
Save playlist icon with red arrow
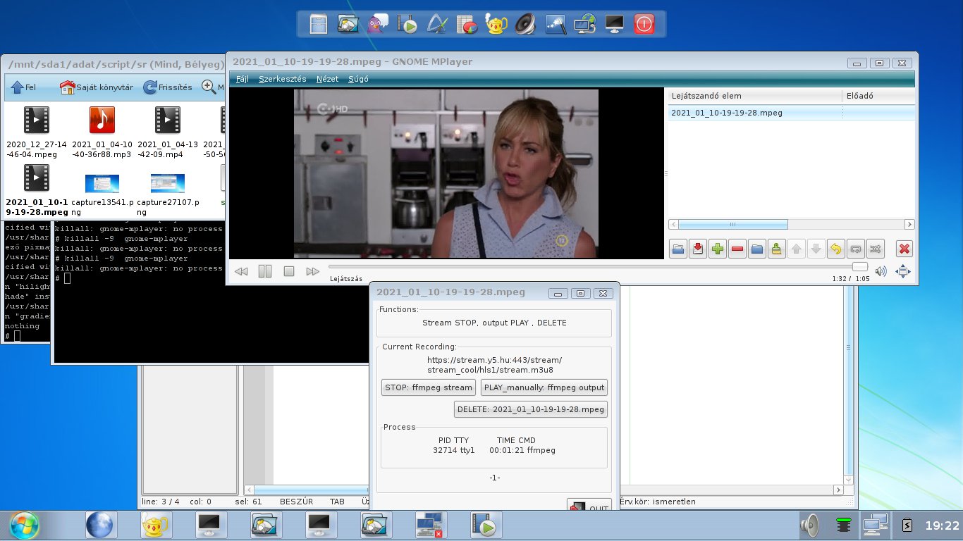(x=698, y=249)
